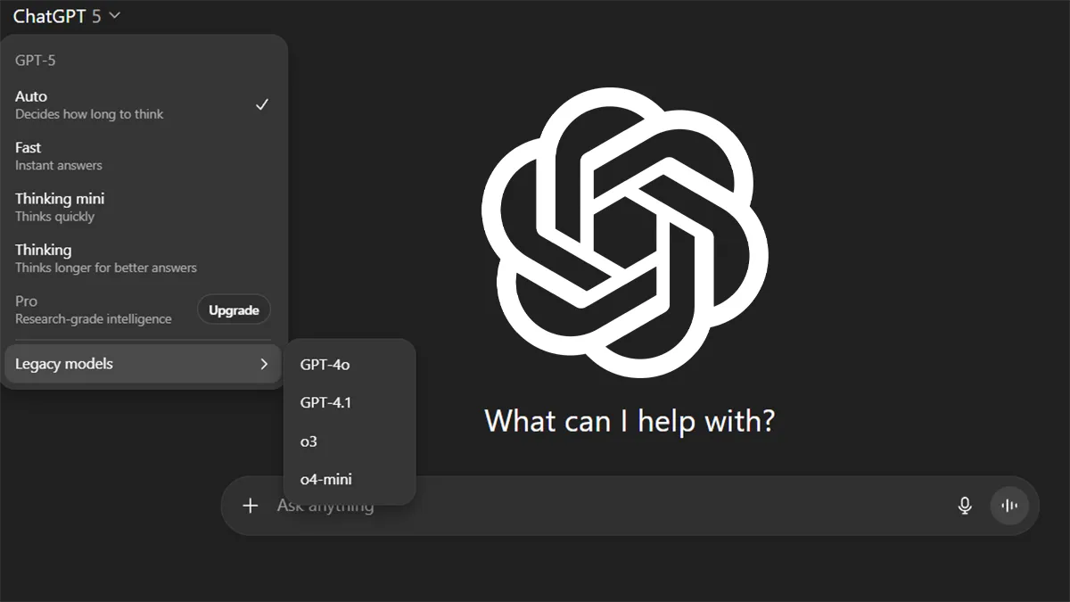This screenshot has width=1070, height=602.
Task: Click the microphone dictation icon
Action: [x=964, y=506]
